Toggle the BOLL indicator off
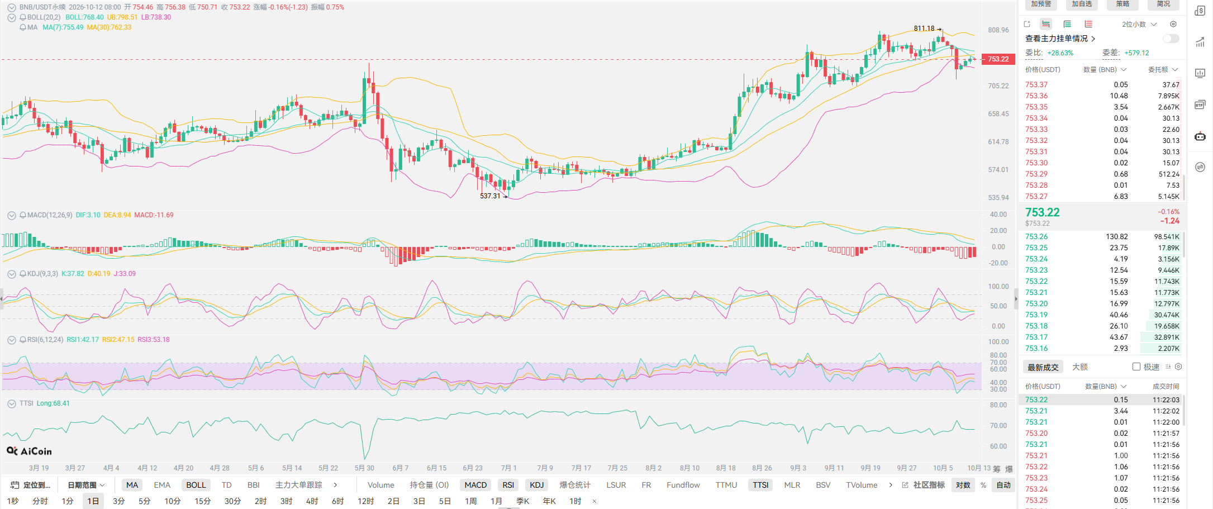This screenshot has height=509, width=1213. pyautogui.click(x=196, y=485)
